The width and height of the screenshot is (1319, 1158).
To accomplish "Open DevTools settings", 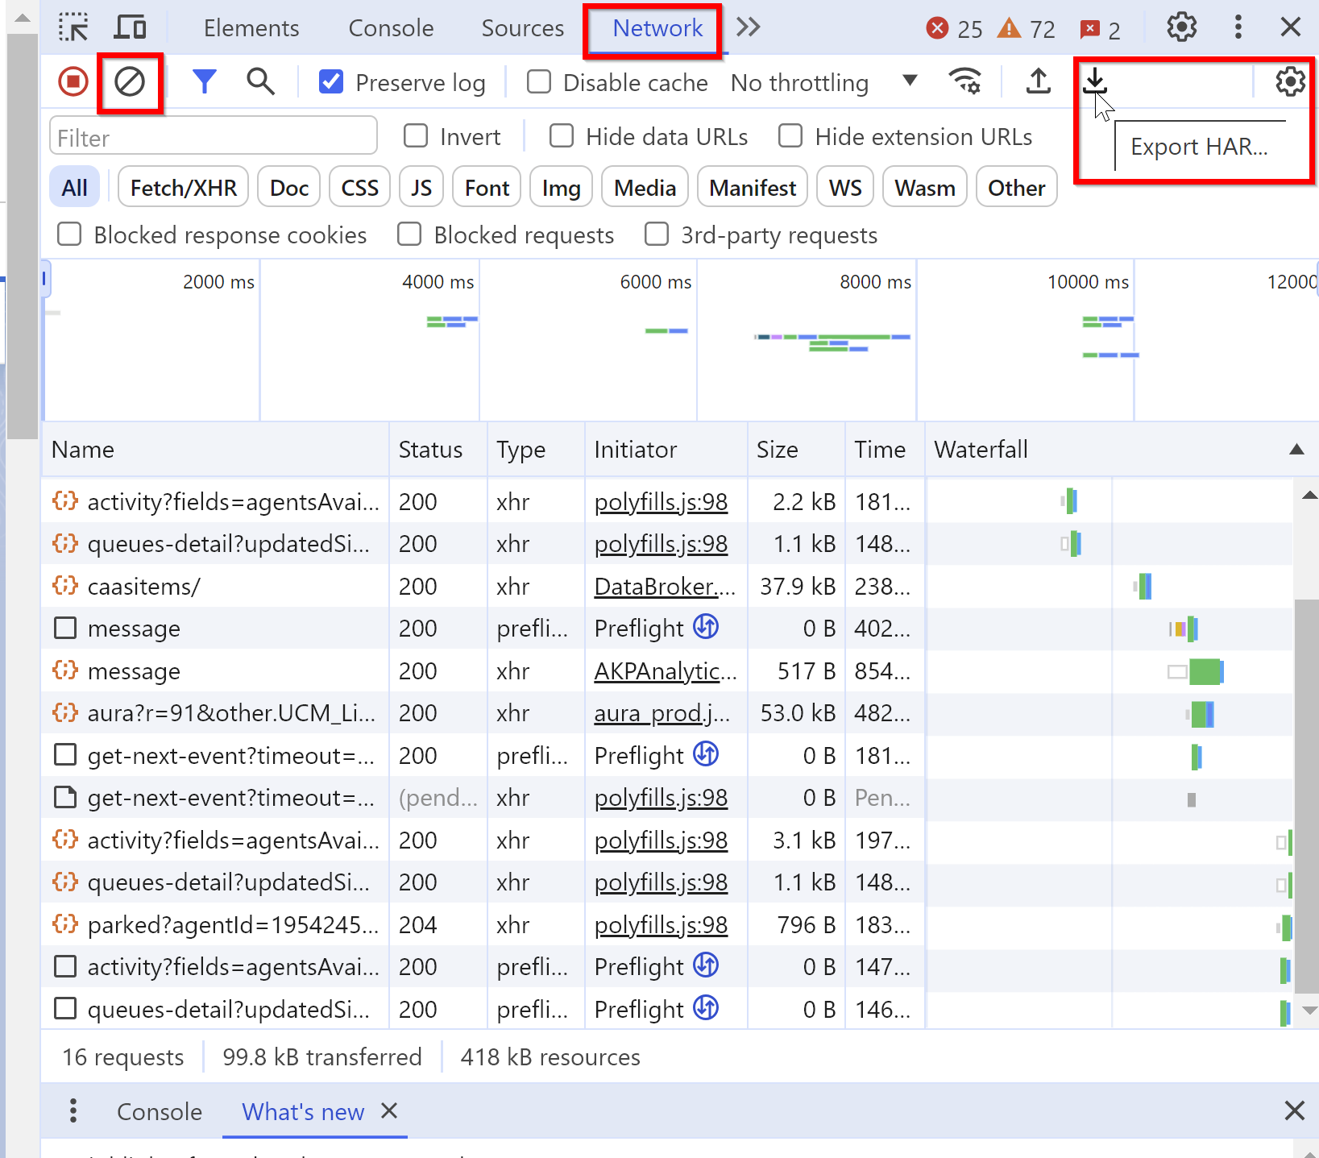I will [x=1180, y=27].
